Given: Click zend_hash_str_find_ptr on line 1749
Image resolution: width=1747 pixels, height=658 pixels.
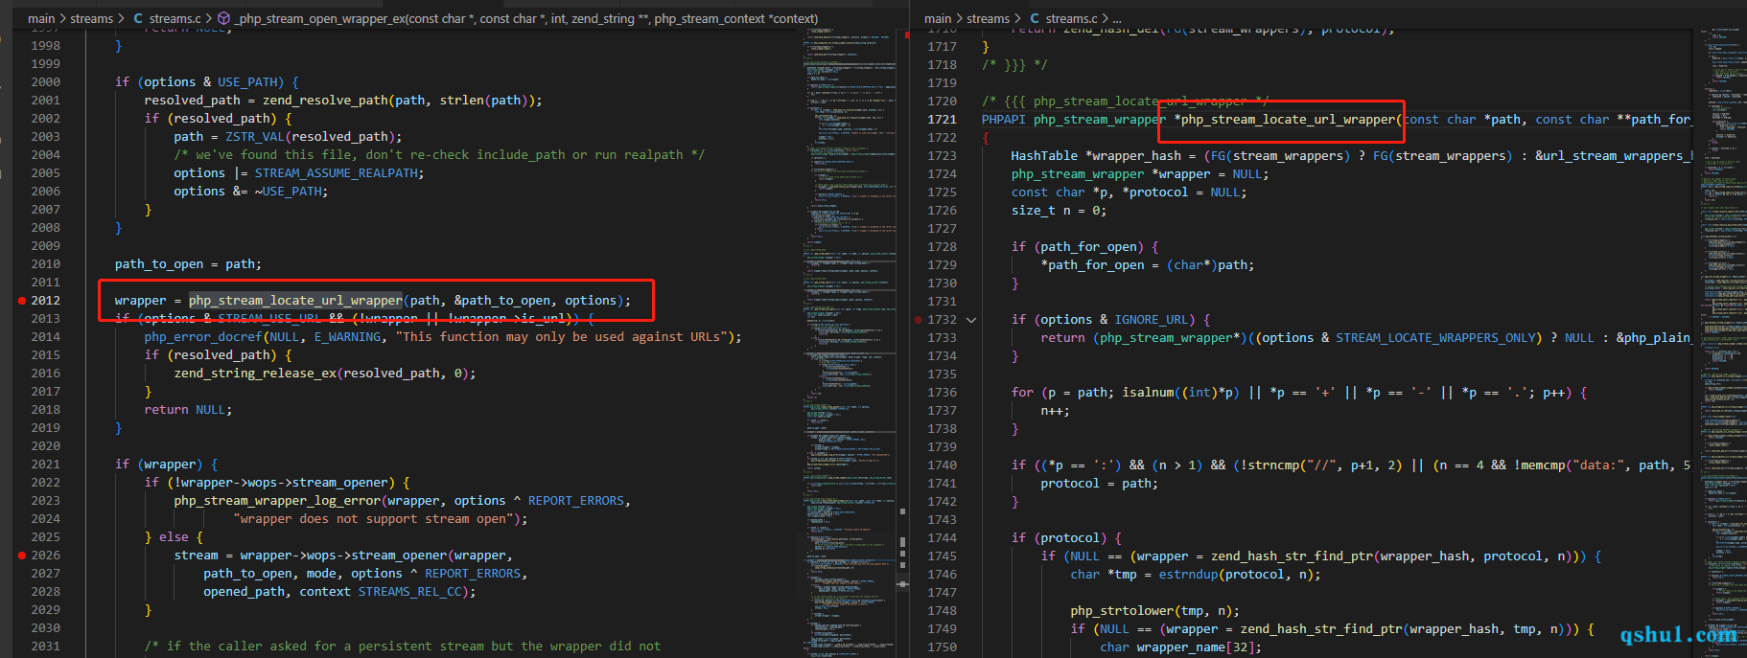Looking at the screenshot, I should (x=1321, y=628).
